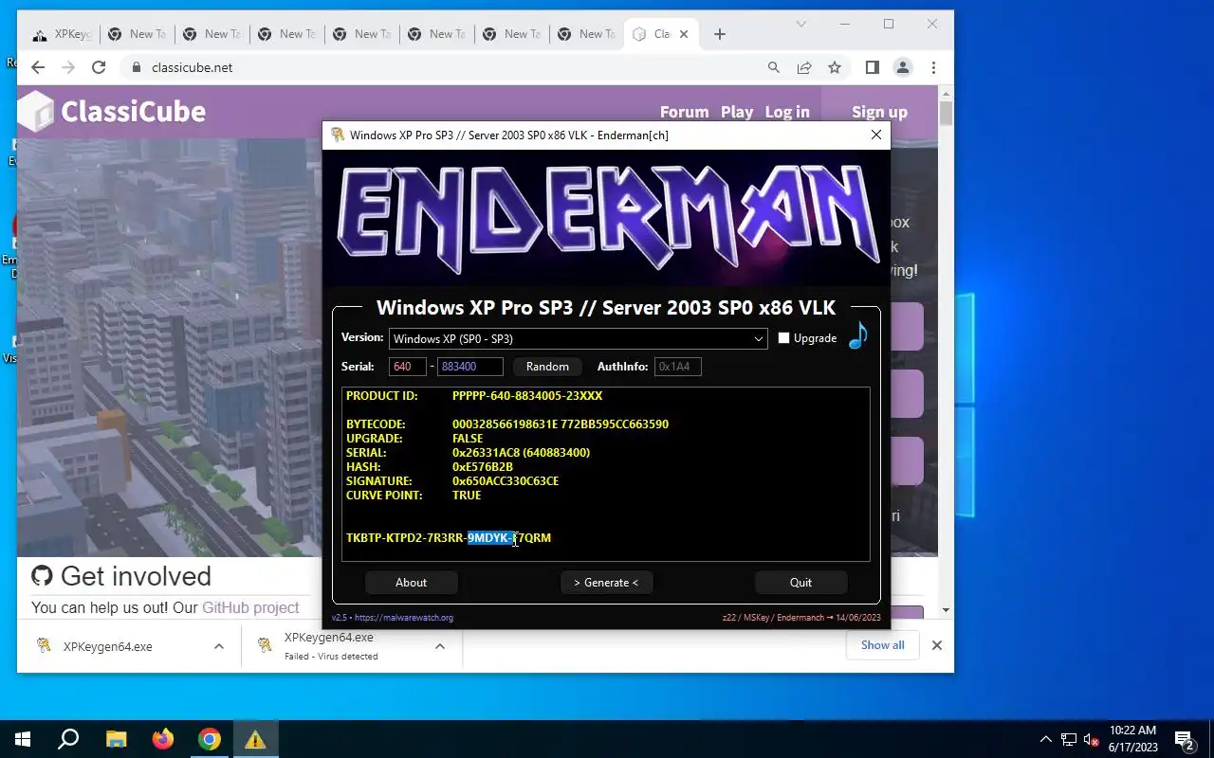This screenshot has width=1214, height=758.
Task: Open Windows search from taskbar
Action: click(x=68, y=739)
